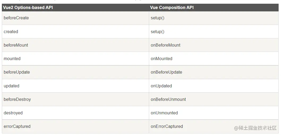This screenshot has height=135, width=281.
Task: Click the onUpdated cell
Action: [x=161, y=86]
